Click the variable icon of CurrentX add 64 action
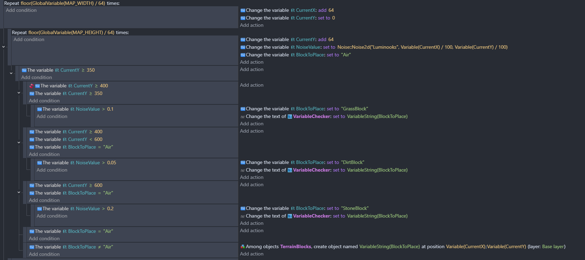The image size is (585, 260). tap(243, 10)
